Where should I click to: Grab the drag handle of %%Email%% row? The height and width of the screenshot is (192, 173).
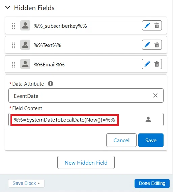pyautogui.click(x=13, y=65)
